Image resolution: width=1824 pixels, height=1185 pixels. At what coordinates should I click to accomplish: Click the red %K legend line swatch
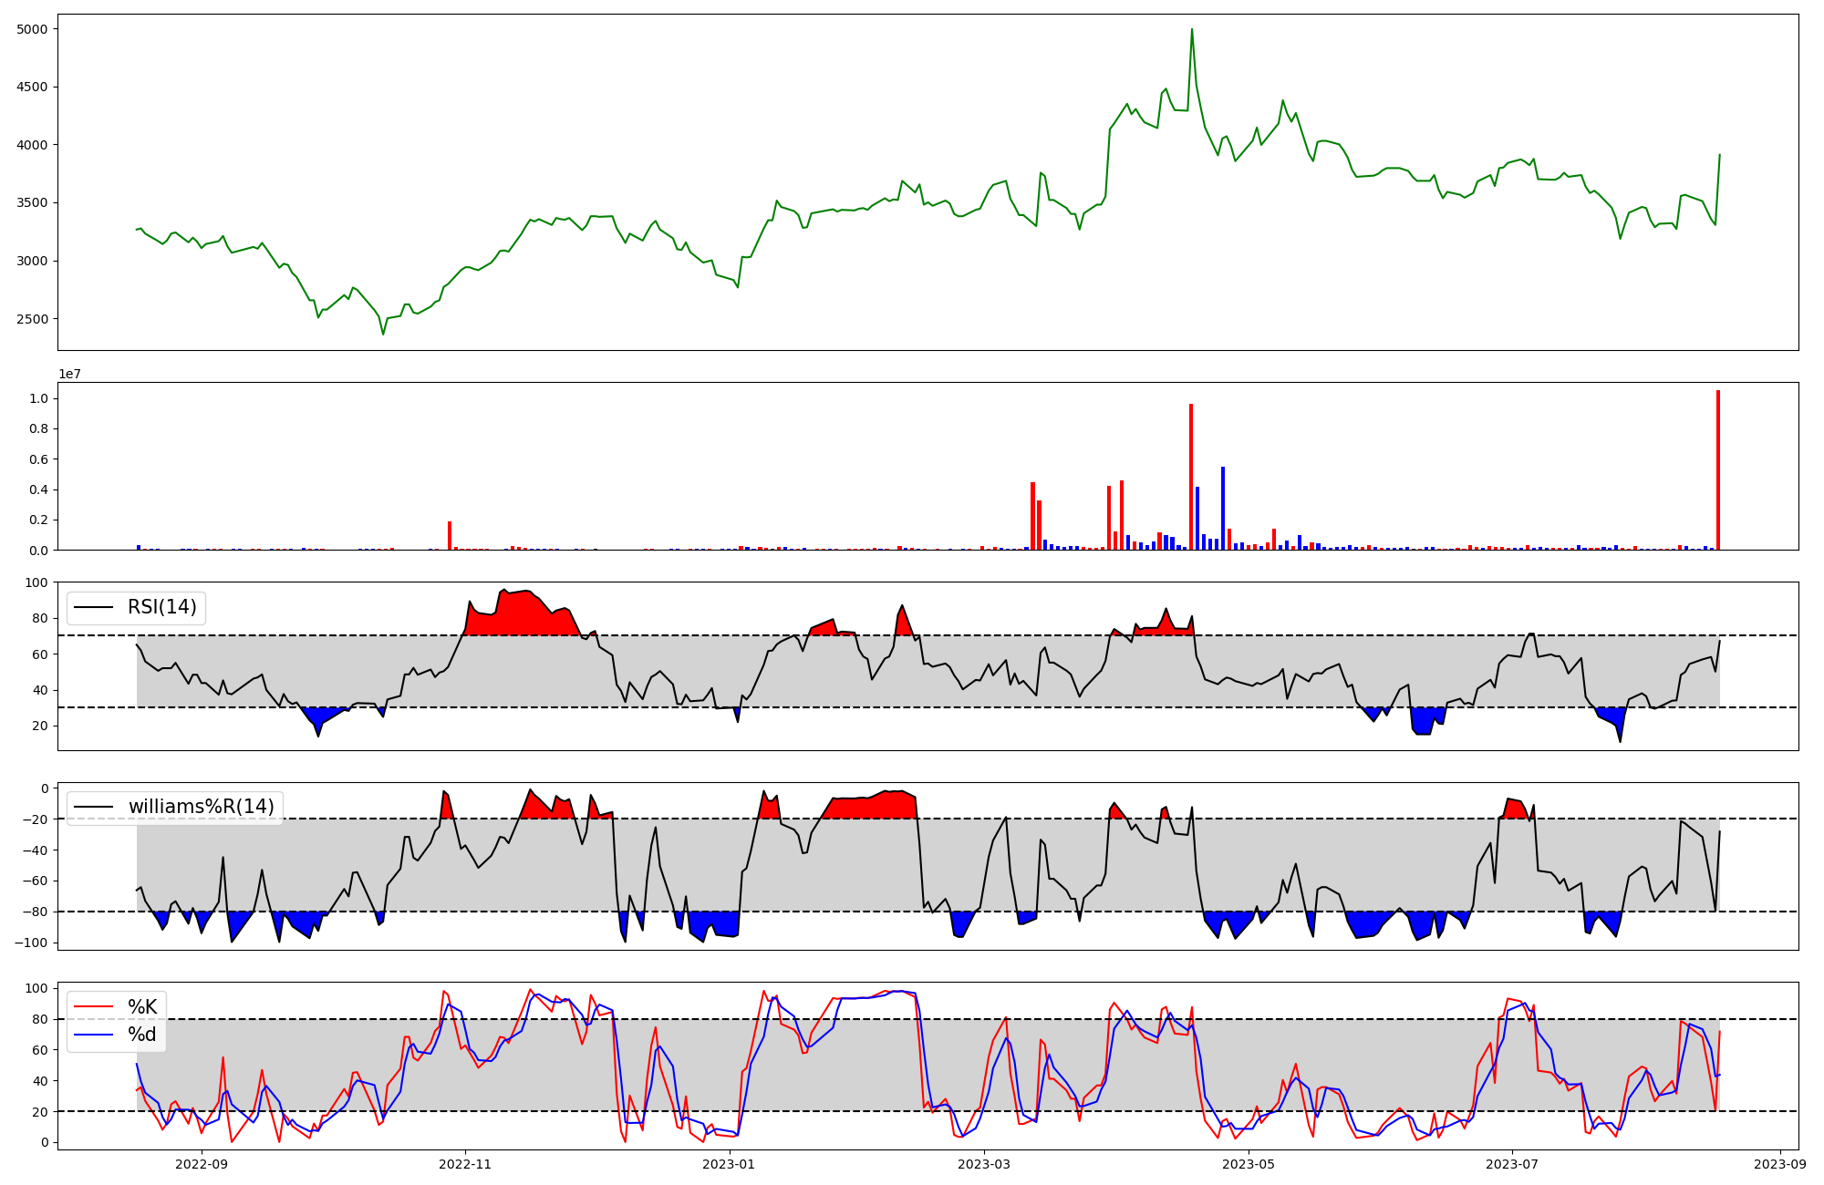click(94, 1007)
